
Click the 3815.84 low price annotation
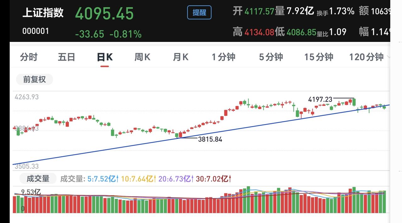(x=211, y=139)
